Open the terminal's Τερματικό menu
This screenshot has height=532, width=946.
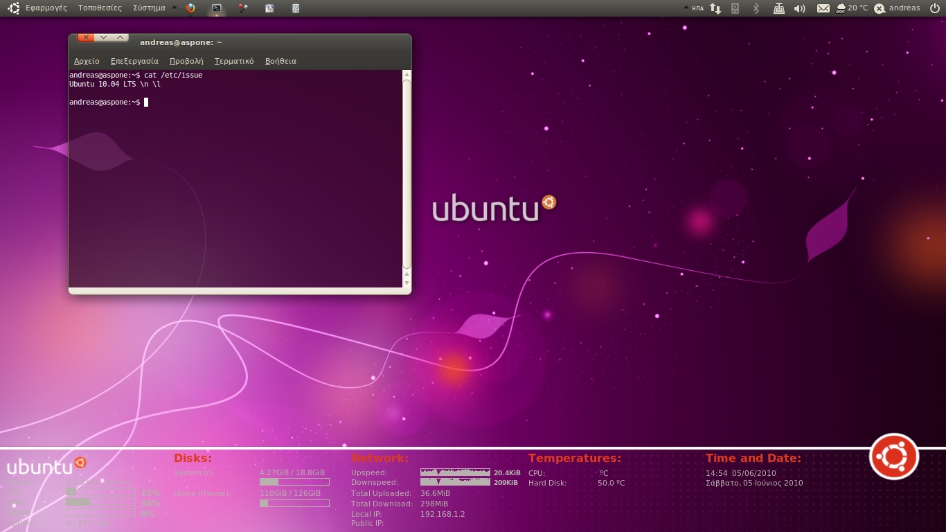pyautogui.click(x=234, y=61)
